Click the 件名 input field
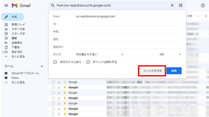The image size is (209, 117). pos(129,31)
